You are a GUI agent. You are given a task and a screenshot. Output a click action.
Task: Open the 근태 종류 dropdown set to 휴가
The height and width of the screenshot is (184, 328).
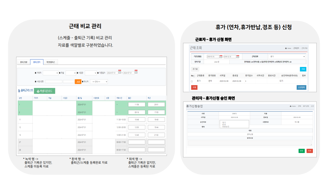[286, 56]
